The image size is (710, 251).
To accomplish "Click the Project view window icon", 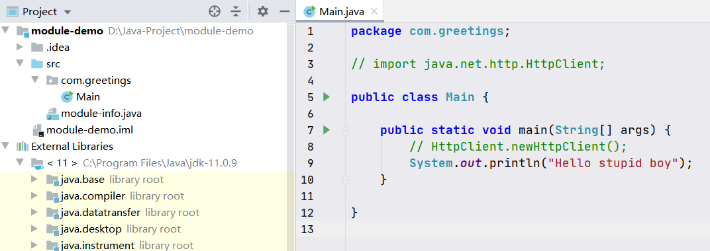I will [12, 11].
